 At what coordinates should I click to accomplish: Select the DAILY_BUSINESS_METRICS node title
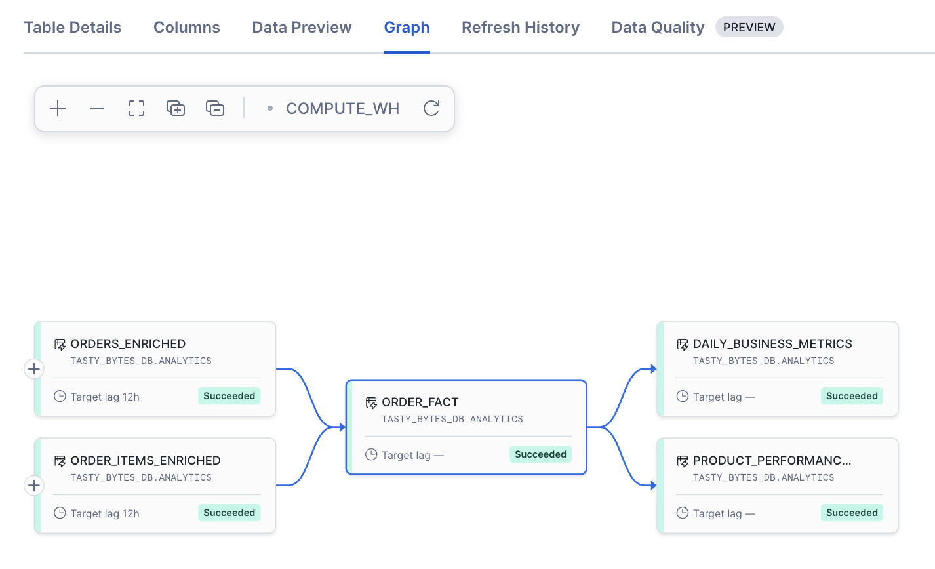click(x=772, y=344)
